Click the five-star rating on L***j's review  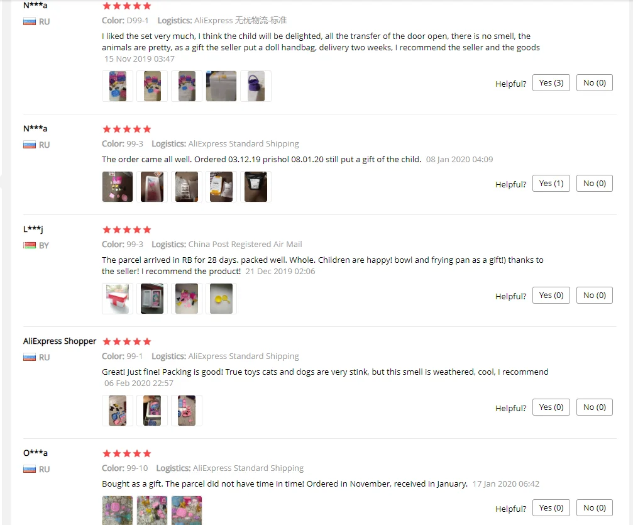(x=127, y=229)
